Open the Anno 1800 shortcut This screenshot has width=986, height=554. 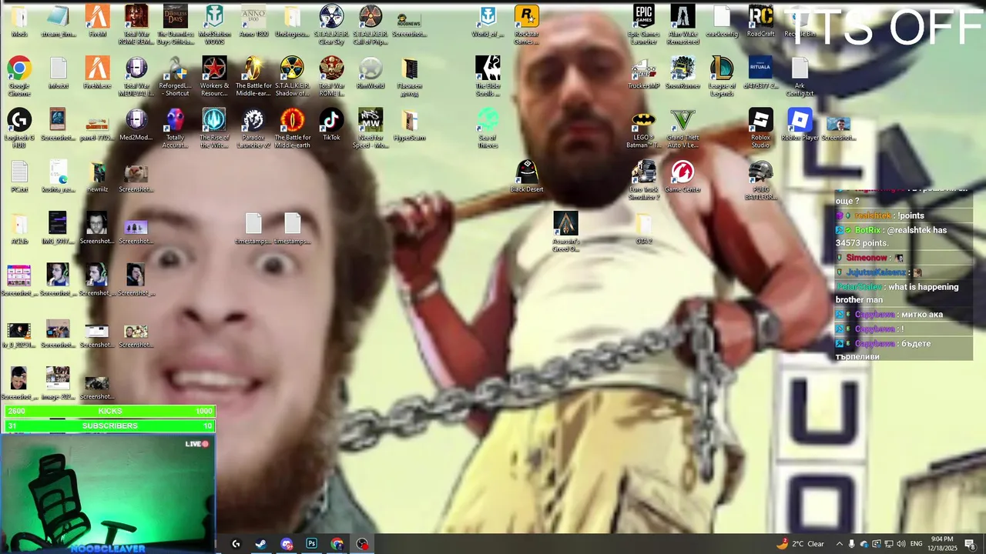pos(253,21)
